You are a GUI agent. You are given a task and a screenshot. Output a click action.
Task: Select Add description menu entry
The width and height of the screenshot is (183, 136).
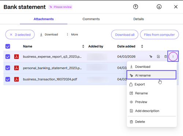click(x=152, y=111)
